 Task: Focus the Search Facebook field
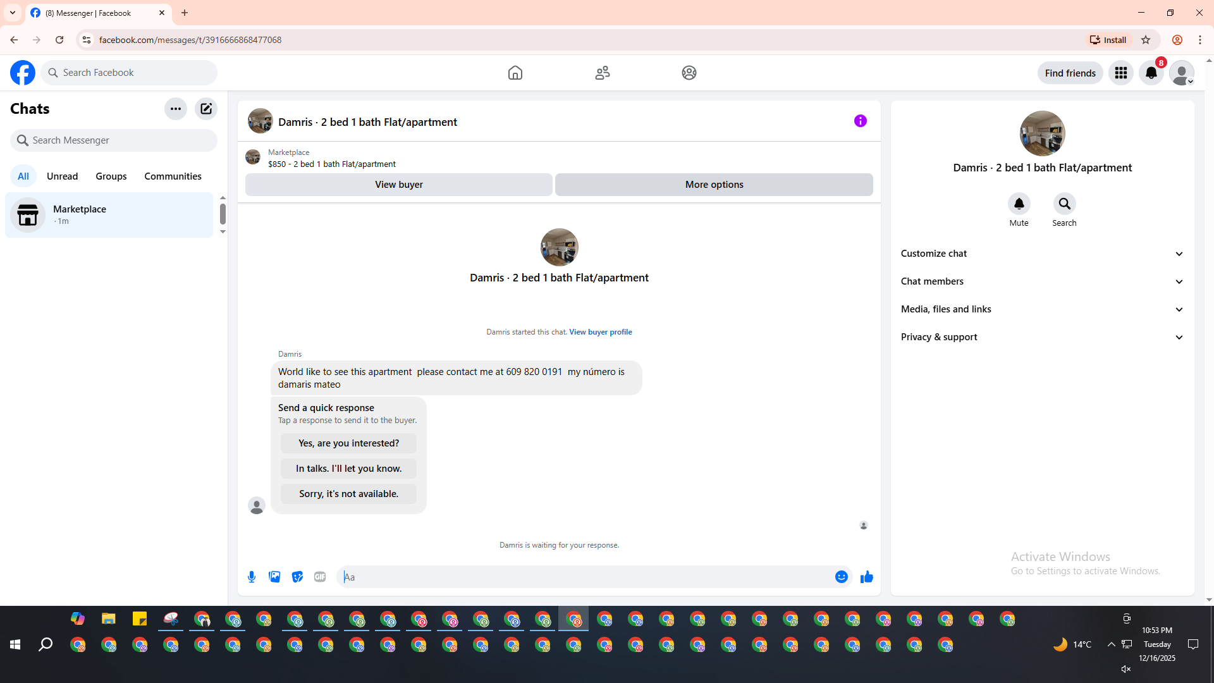[x=130, y=73]
